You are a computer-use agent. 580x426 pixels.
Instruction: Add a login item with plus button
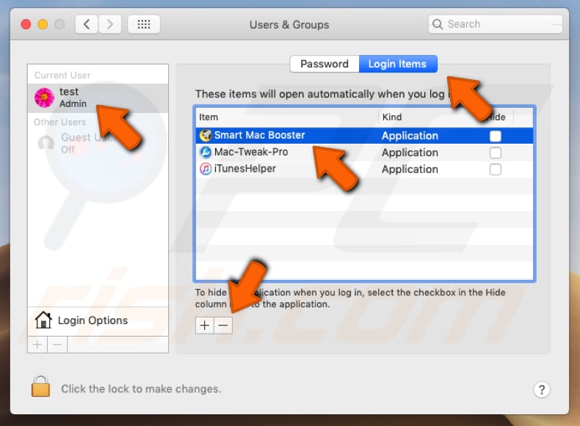point(205,326)
